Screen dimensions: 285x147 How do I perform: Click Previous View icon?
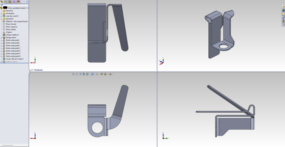coord(80,74)
